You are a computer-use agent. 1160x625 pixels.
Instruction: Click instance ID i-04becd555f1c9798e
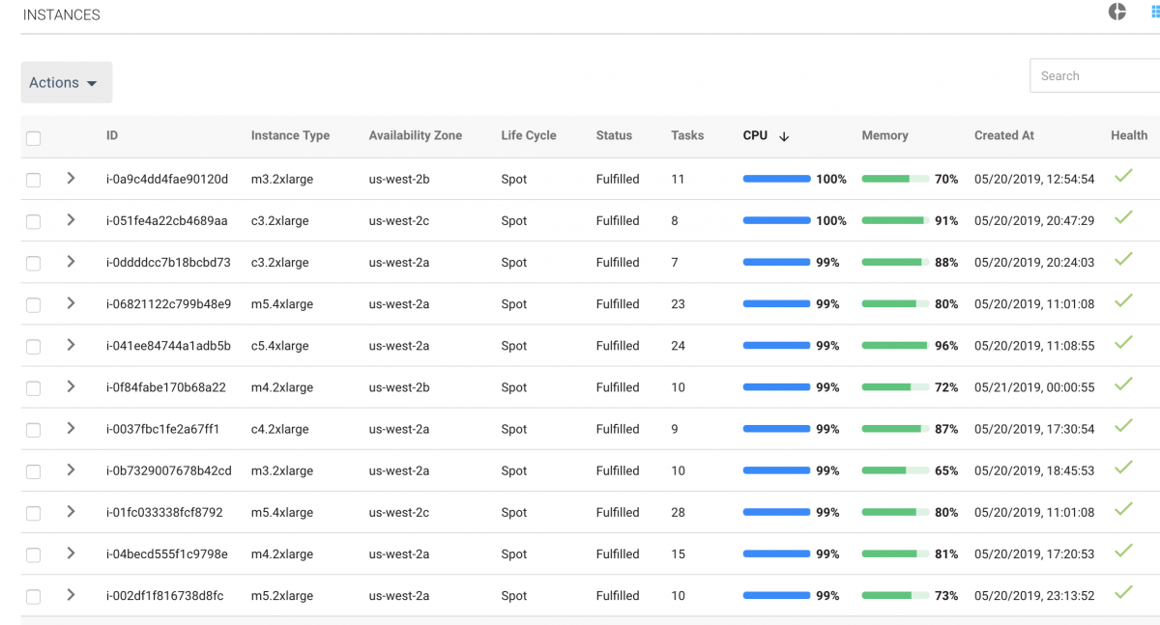pos(166,554)
